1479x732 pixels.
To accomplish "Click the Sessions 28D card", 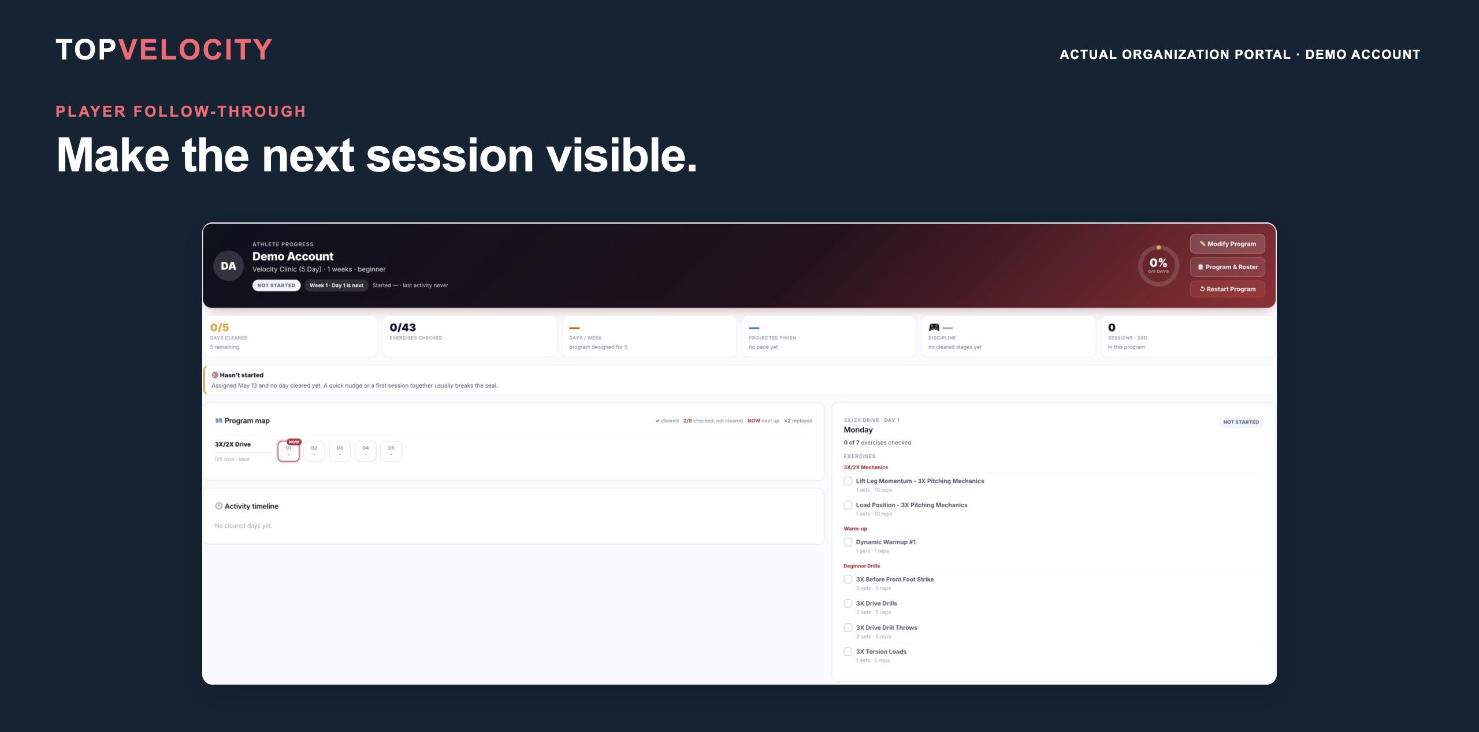I will click(1188, 336).
